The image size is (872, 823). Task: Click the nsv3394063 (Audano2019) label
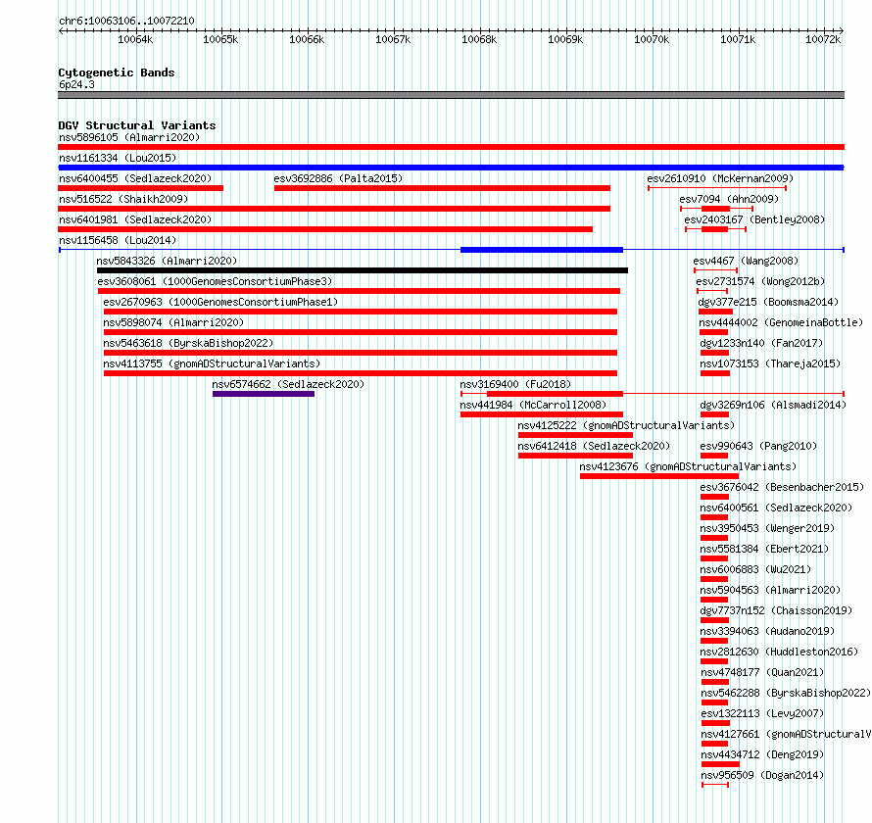pyautogui.click(x=767, y=631)
